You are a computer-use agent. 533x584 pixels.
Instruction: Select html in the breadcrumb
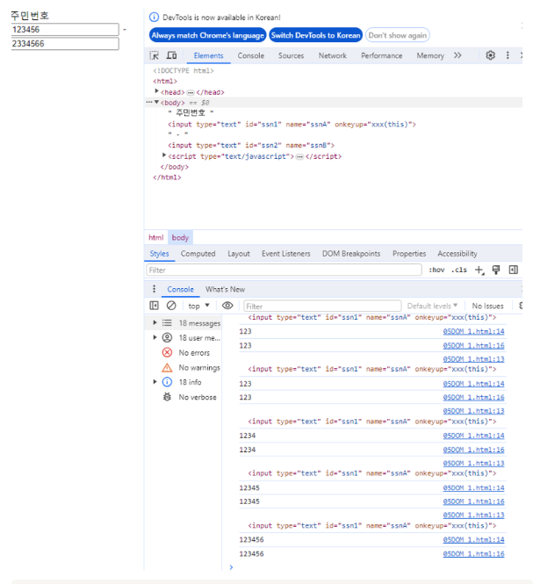coord(155,237)
